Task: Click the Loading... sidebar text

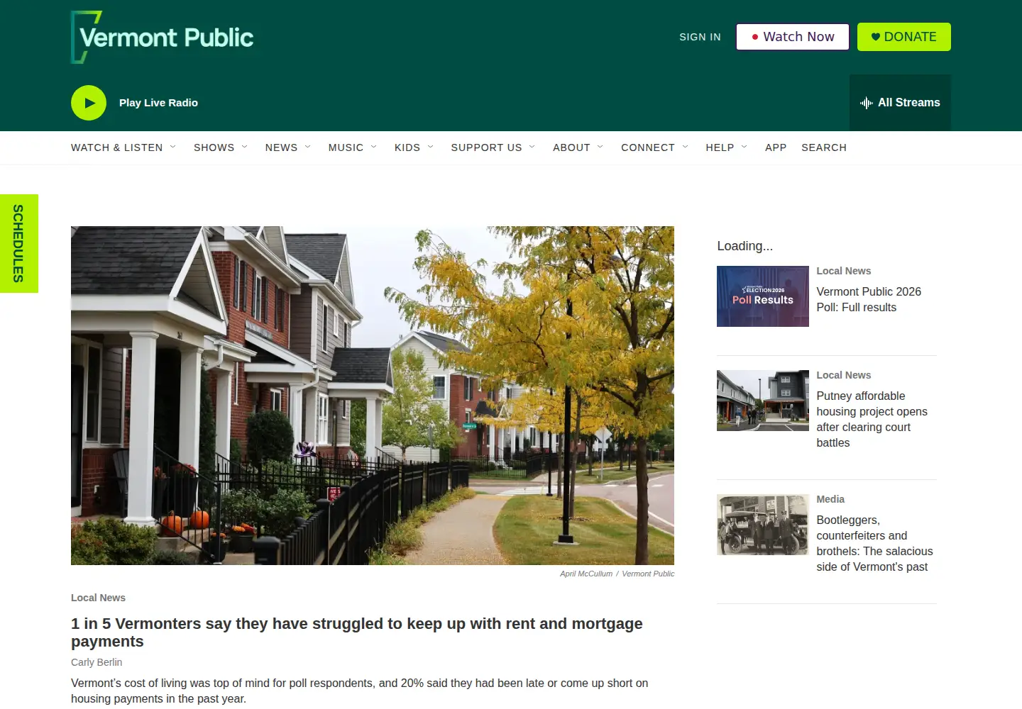Action: point(744,246)
